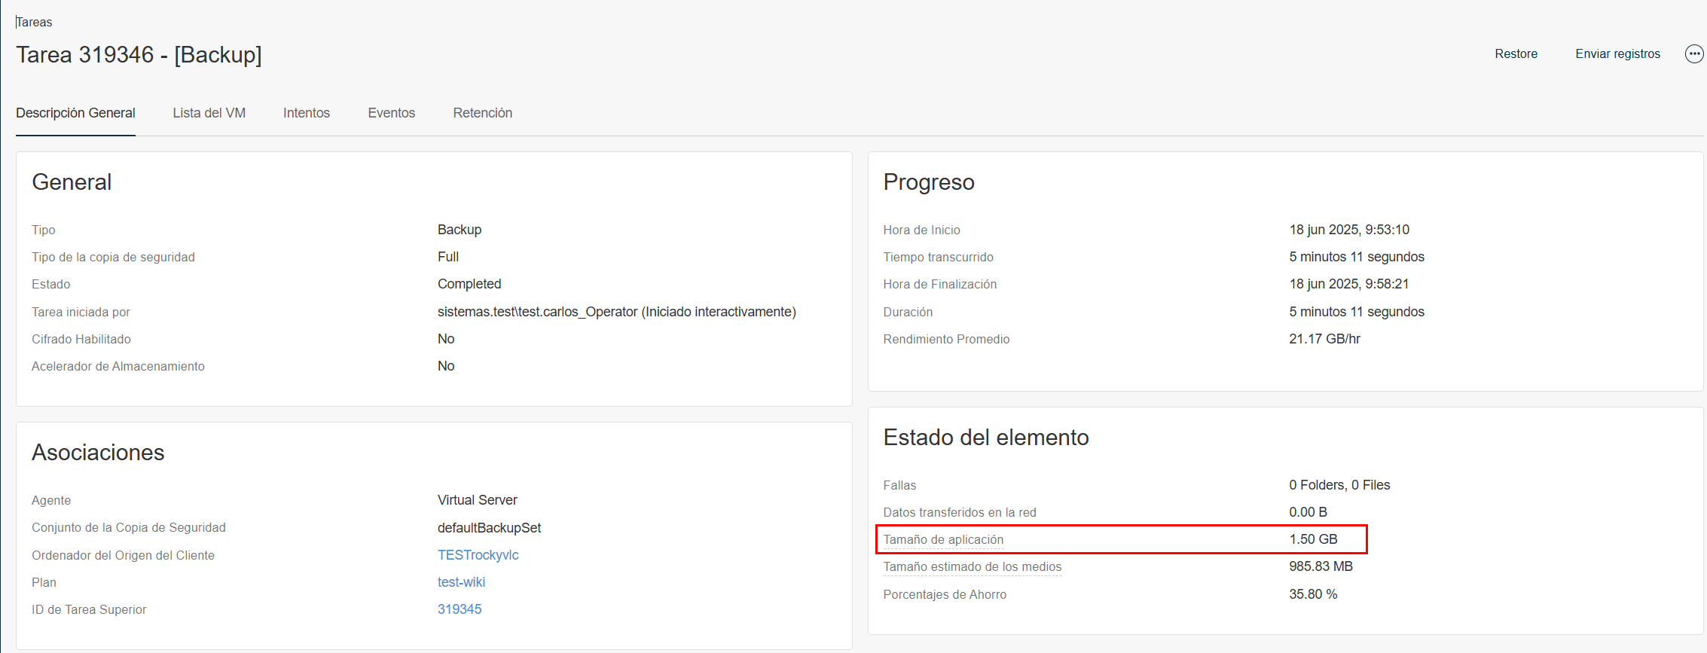1707x653 pixels.
Task: Click the Estado del elemento heading
Action: point(985,438)
